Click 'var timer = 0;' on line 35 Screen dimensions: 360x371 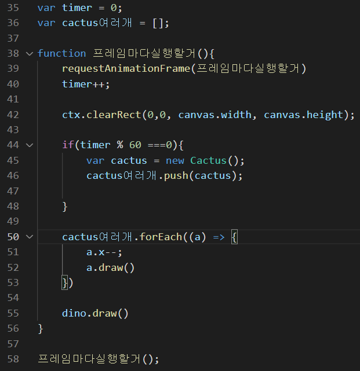[80, 8]
